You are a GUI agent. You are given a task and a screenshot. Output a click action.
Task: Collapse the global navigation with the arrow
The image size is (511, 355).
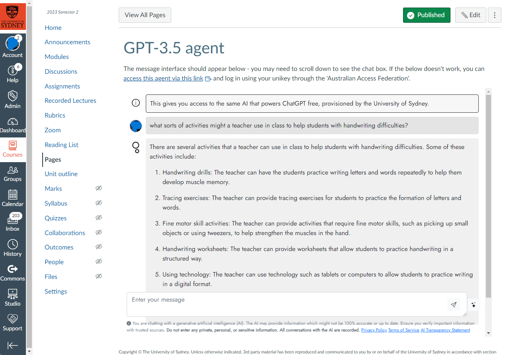(x=13, y=345)
